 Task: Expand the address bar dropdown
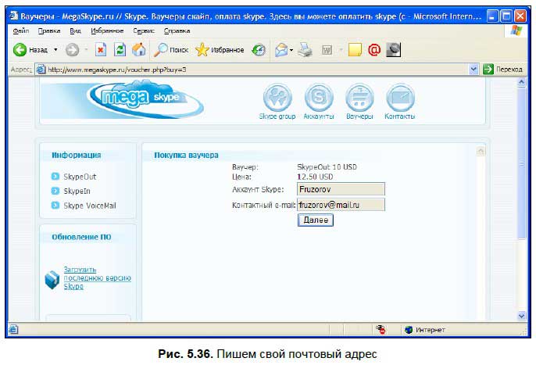point(473,69)
